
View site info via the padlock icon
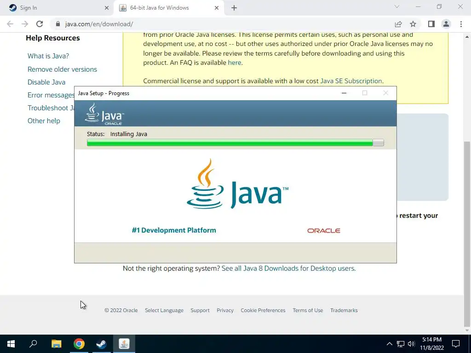tap(58, 24)
